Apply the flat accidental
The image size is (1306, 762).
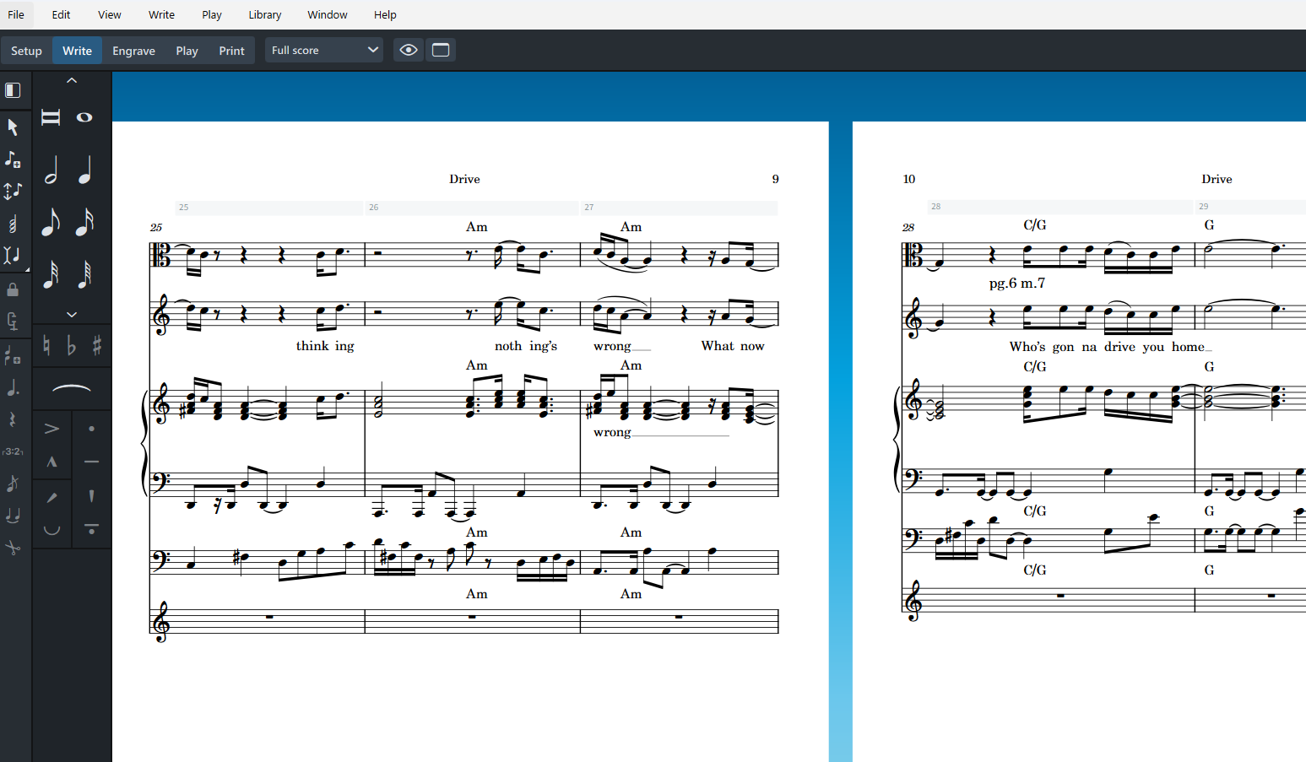tap(72, 345)
